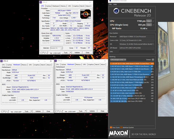Open Graphics tab in top CPU-Z window
This screenshot has height=139, width=174.
click(76, 6)
